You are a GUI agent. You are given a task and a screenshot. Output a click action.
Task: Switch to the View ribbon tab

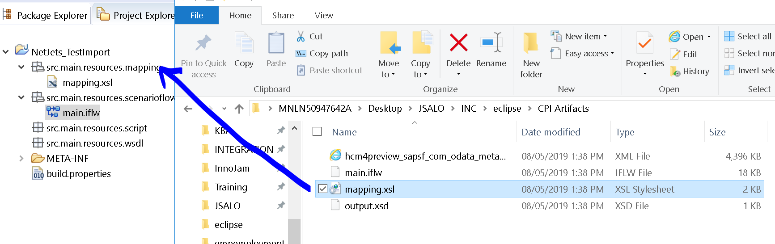click(324, 15)
